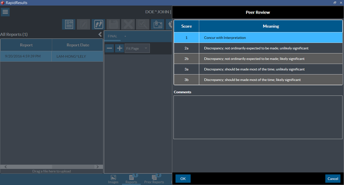Open the hamburger main menu
344x185 pixels.
5,12
